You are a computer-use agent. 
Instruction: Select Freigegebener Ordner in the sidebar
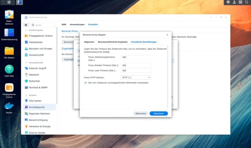coord(40,36)
